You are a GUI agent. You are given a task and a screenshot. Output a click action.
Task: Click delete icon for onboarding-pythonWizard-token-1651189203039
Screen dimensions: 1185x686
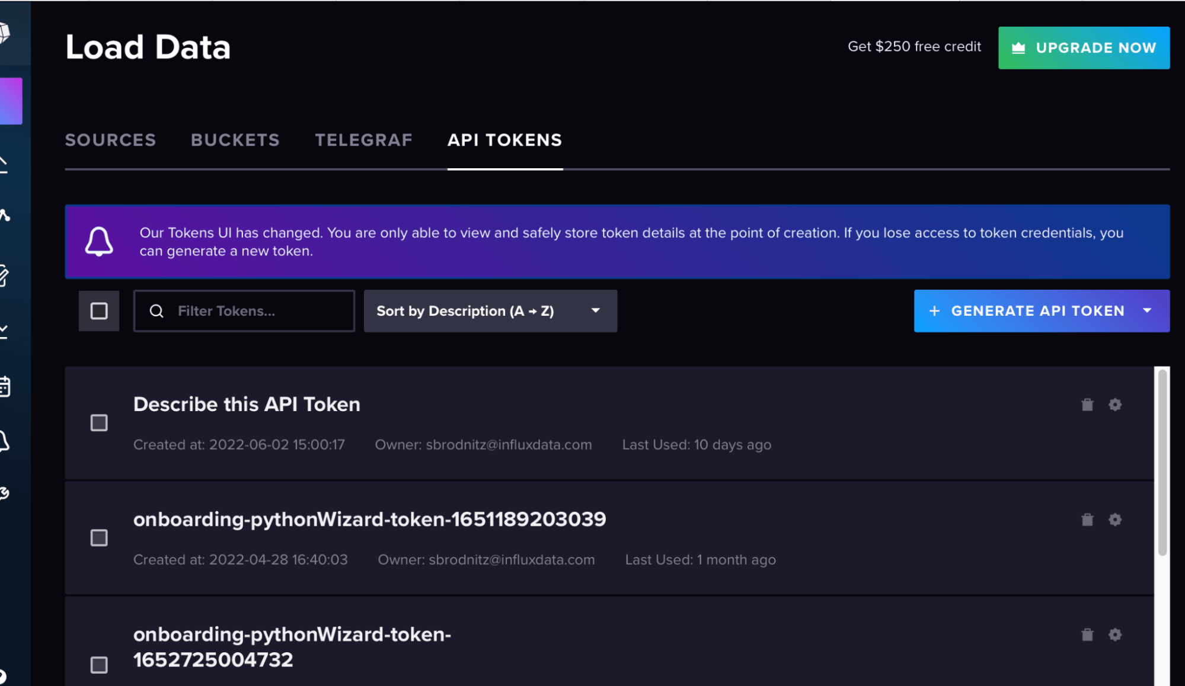[x=1088, y=520]
